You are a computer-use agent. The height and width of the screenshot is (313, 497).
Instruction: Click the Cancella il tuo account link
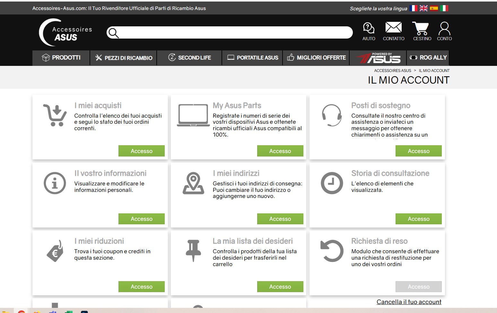click(409, 302)
